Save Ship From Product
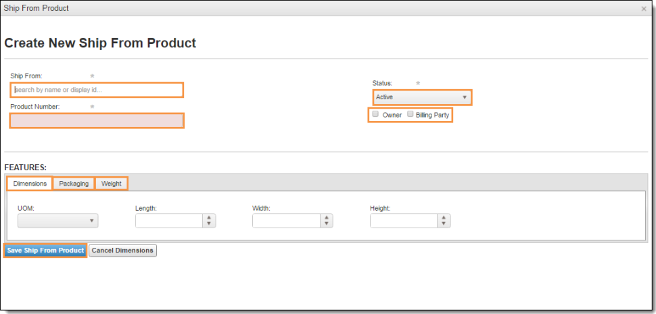The height and width of the screenshot is (314, 656). pyautogui.click(x=45, y=250)
